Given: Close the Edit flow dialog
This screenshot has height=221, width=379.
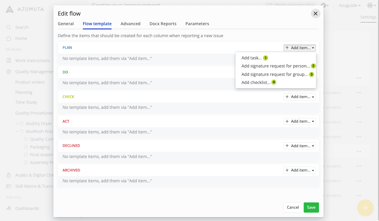Looking at the screenshot, I should pyautogui.click(x=315, y=13).
